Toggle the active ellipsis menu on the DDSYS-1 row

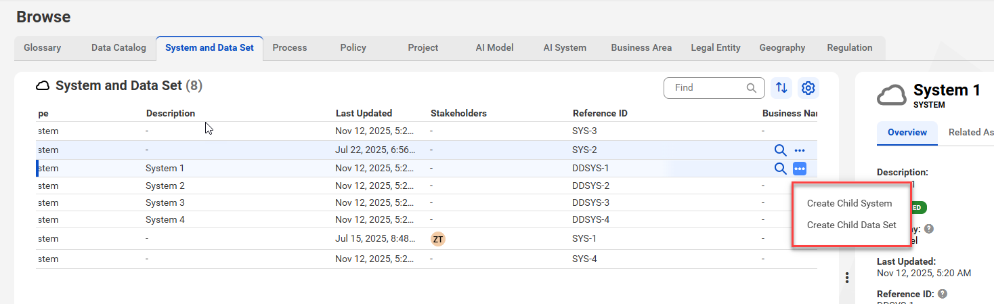[x=800, y=169]
